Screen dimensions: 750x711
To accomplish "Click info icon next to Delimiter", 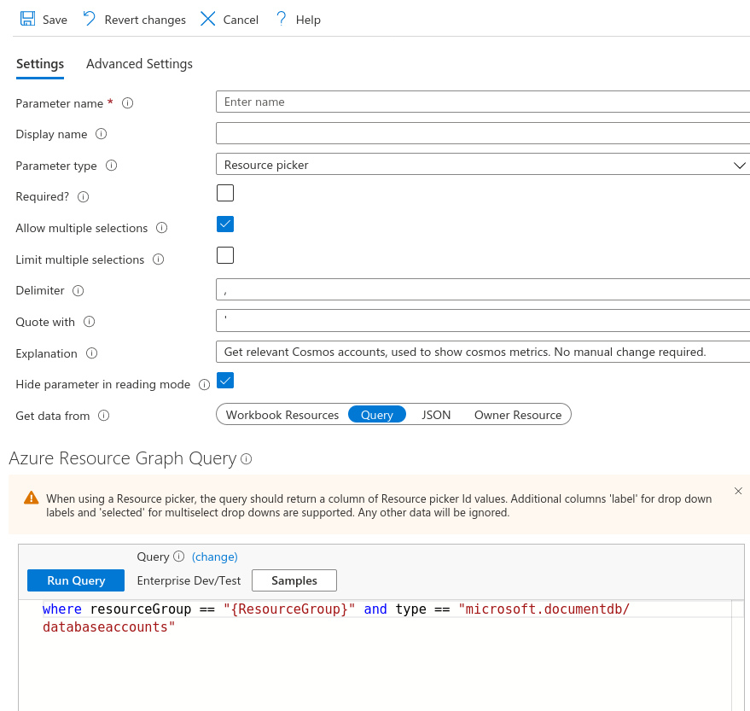I will 78,290.
